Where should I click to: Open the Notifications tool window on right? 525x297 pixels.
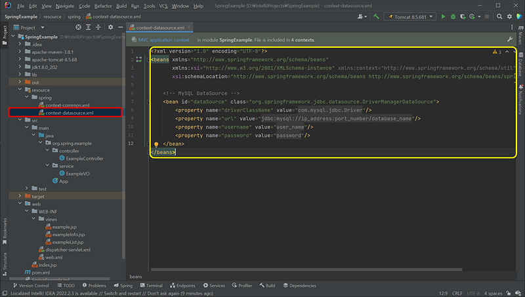click(520, 100)
